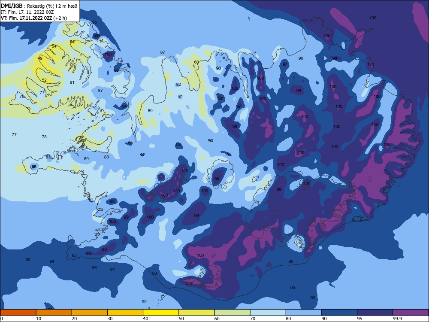Click the map value '79' near the west coast
The image size is (429, 322).
click(22, 96)
